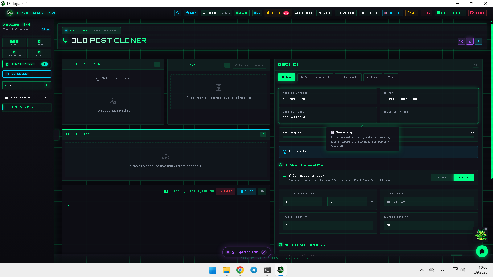Open Settings from the top toolbar

tap(369, 13)
